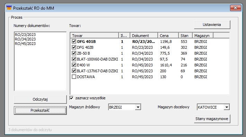Select the DOSTAWA product name
This screenshot has height=137, width=246.
click(86, 77)
